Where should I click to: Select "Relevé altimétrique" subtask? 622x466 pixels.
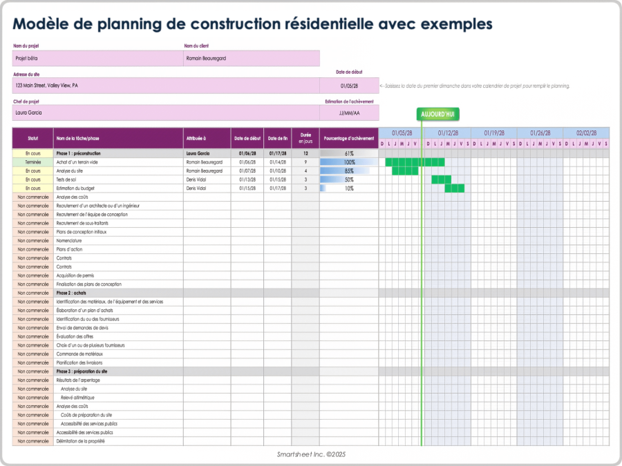[x=77, y=398]
